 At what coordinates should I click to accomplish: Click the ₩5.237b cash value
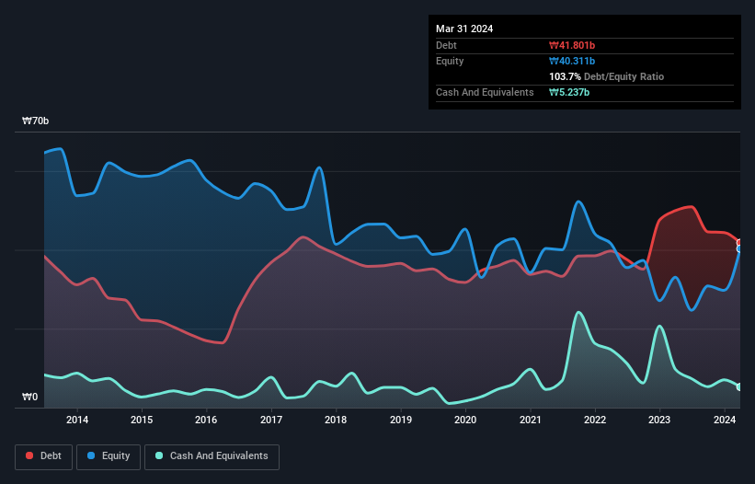point(569,92)
